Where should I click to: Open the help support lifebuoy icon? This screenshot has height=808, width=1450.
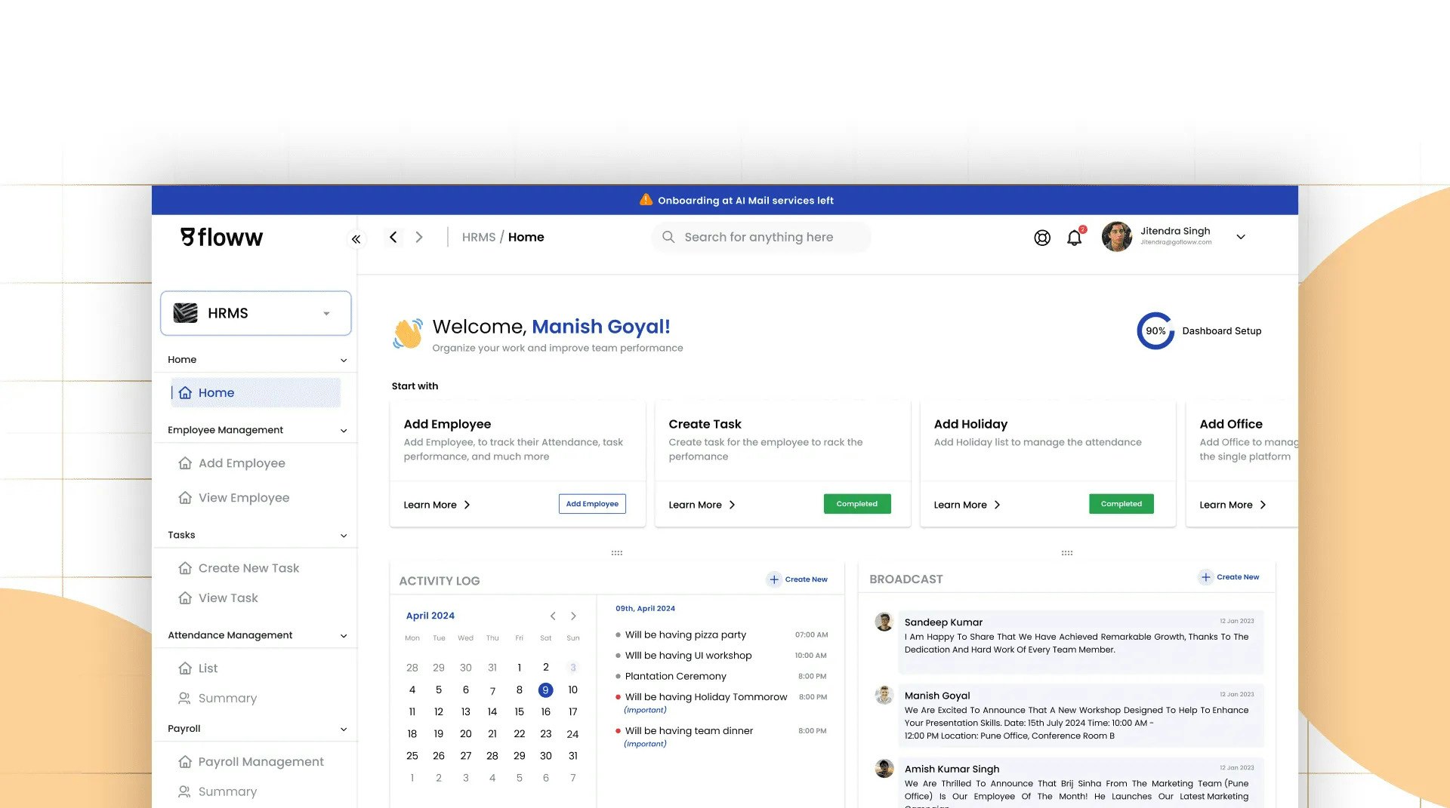click(x=1042, y=238)
